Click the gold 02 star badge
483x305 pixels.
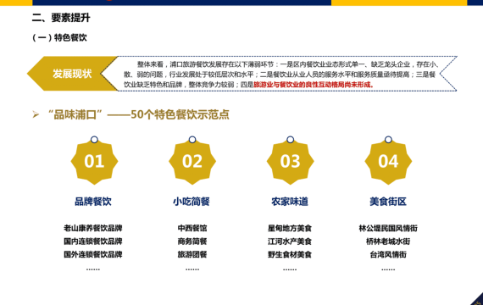(x=192, y=162)
